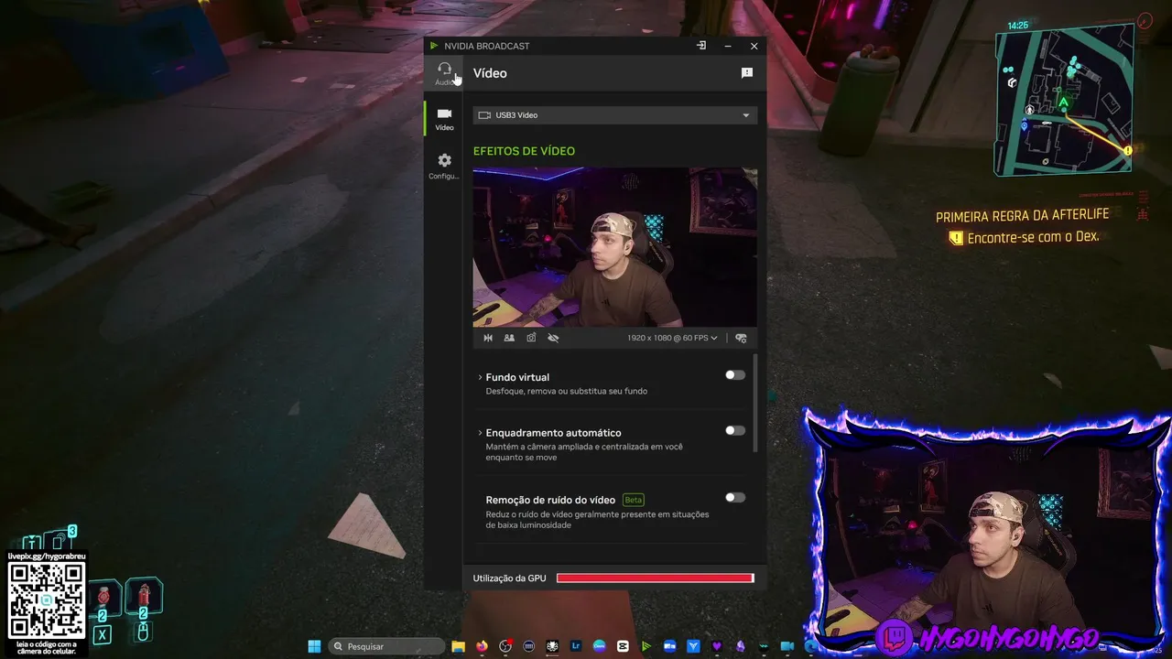Open the USB3 Video camera dropdown
The height and width of the screenshot is (659, 1172).
point(615,115)
